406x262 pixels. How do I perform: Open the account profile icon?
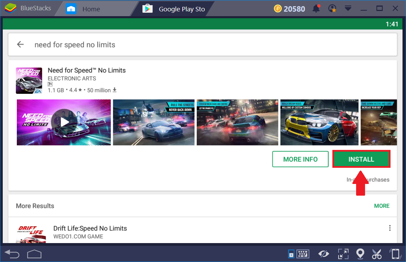pyautogui.click(x=332, y=9)
